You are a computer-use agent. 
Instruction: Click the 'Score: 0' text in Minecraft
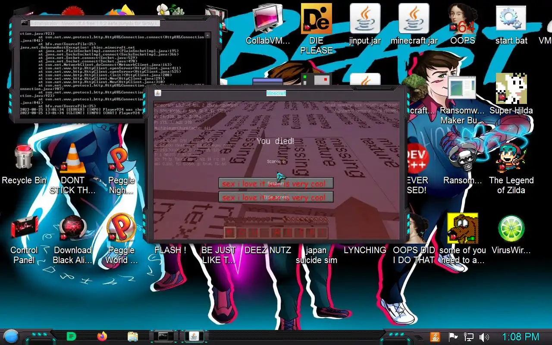pyautogui.click(x=276, y=162)
